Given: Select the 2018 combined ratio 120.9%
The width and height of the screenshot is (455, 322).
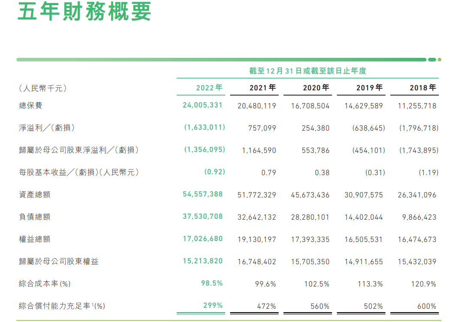Looking at the screenshot, I should click(424, 284).
